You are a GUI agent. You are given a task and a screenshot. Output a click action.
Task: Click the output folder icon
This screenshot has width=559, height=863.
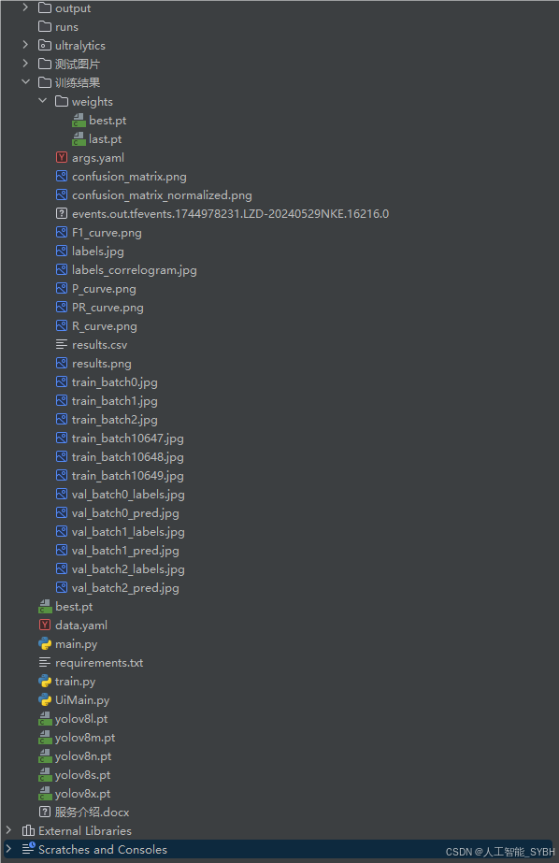point(45,7)
